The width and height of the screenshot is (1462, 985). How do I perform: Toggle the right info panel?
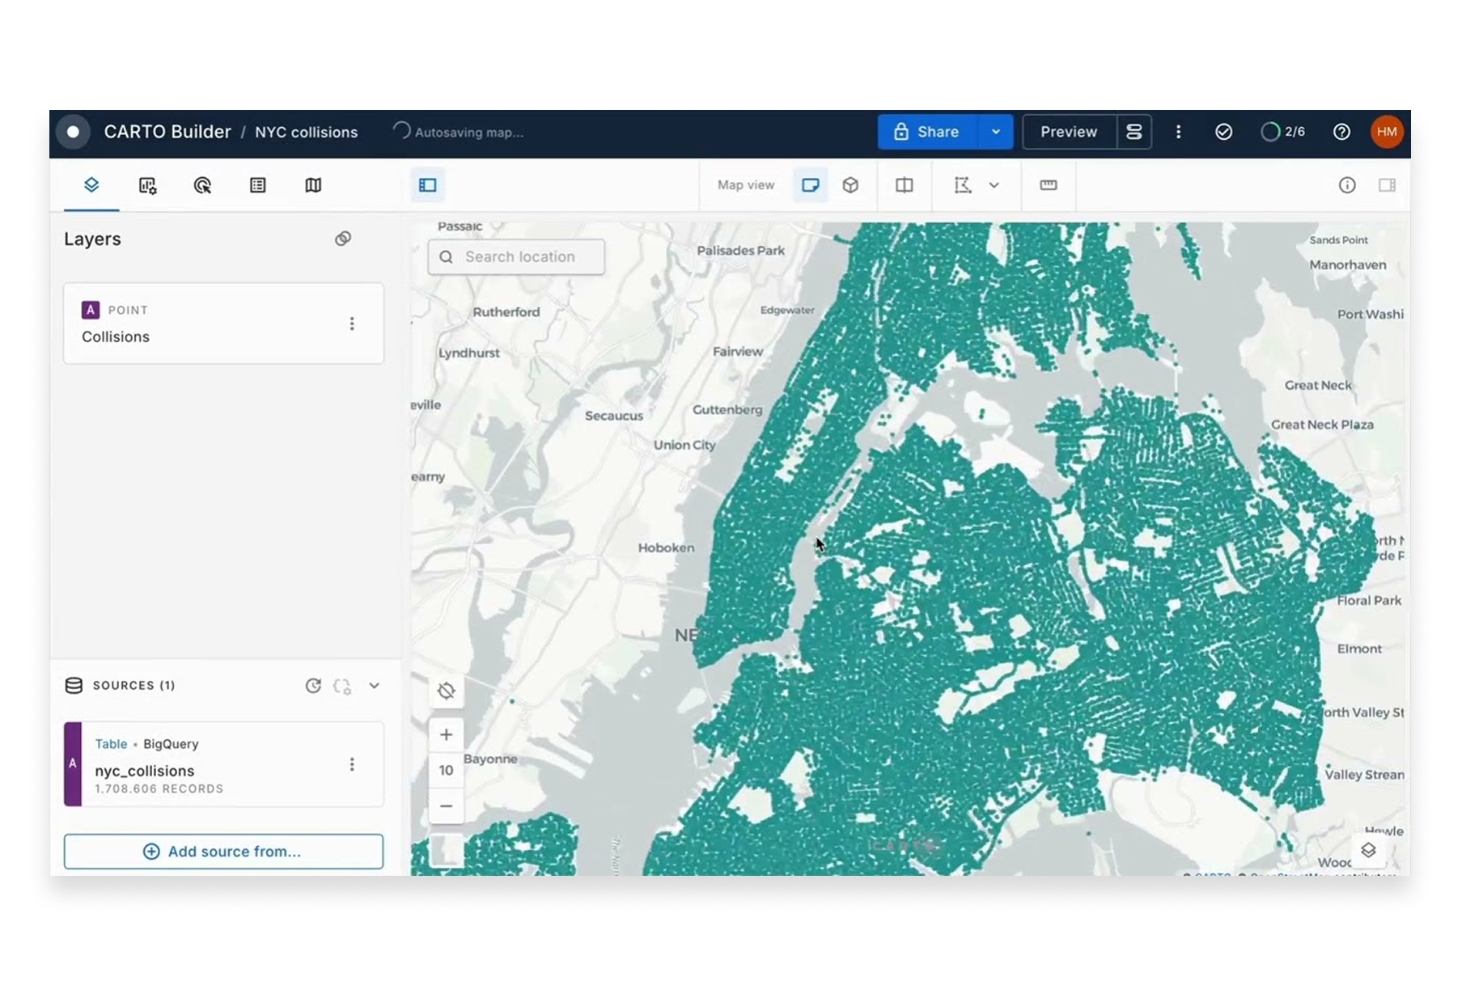pyautogui.click(x=1388, y=185)
